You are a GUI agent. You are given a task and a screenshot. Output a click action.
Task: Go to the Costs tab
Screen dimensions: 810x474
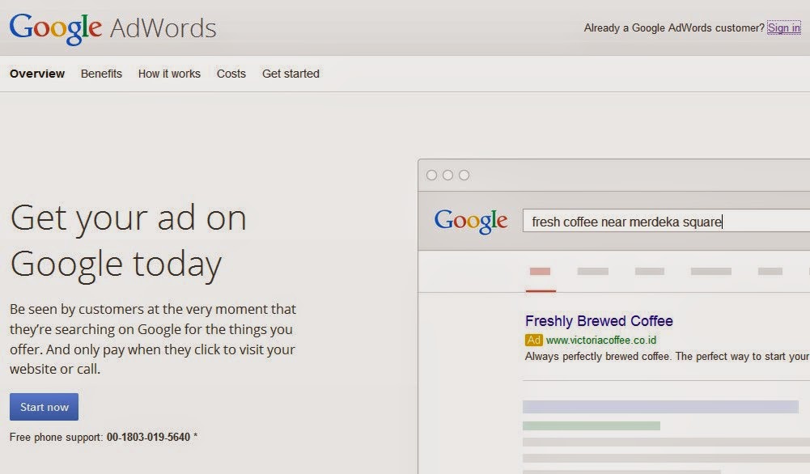click(x=231, y=74)
